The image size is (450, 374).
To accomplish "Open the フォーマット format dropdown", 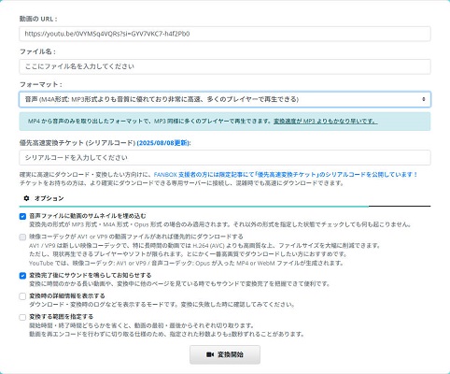I will click(225, 99).
